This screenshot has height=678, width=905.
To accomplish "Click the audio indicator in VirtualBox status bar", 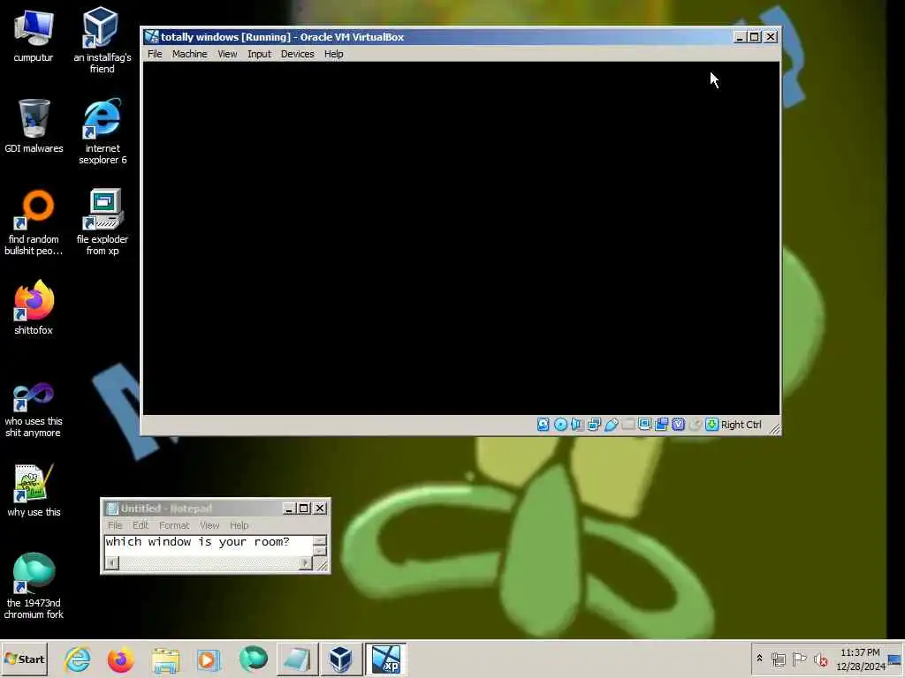I will (577, 425).
